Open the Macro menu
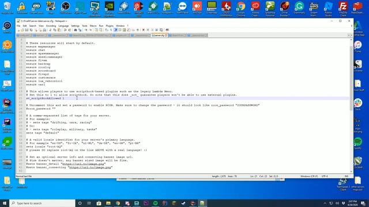The image size is (369, 207). coord(93,26)
